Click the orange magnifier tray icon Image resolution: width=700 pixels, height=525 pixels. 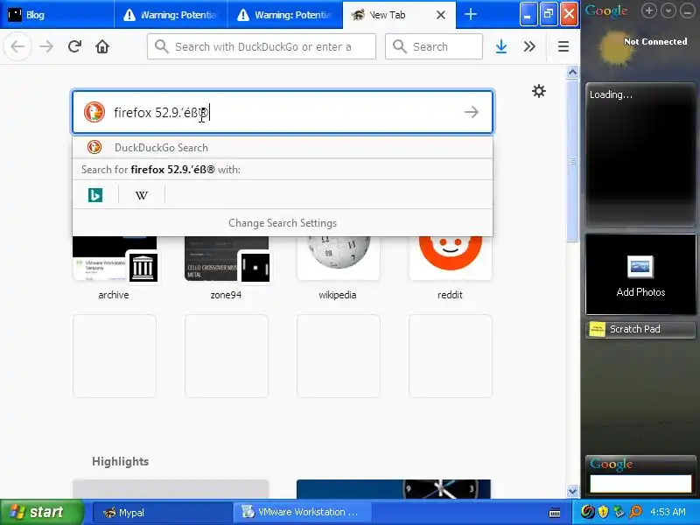pos(635,512)
